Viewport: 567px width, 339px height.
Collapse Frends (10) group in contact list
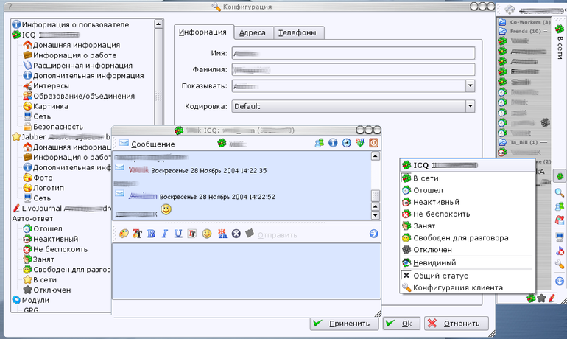coord(524,32)
